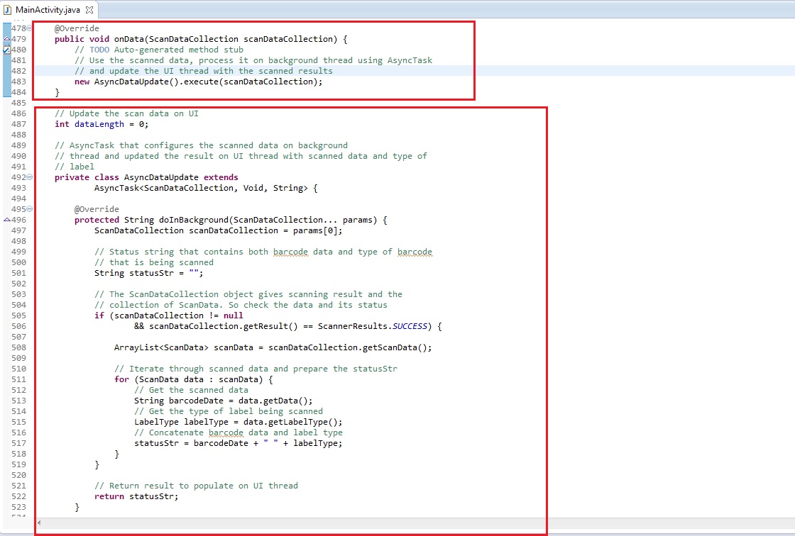Viewport: 795px width, 536px height.
Task: Click the horizontal scrollbar left arrow
Action: 39,523
